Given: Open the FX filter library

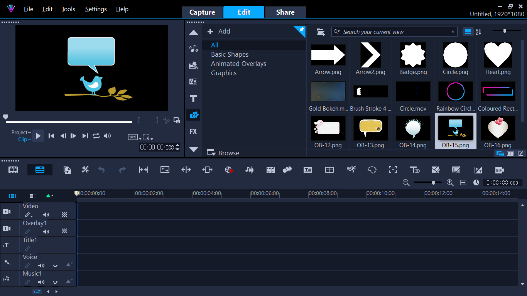Looking at the screenshot, I should coord(193,131).
